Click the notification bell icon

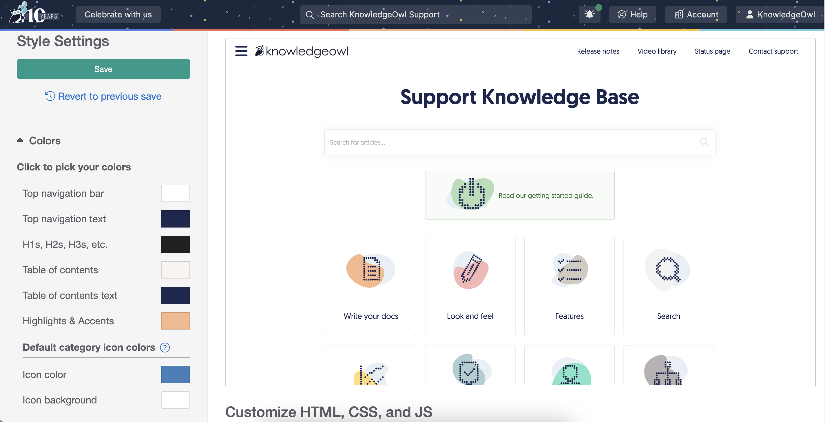pyautogui.click(x=589, y=14)
